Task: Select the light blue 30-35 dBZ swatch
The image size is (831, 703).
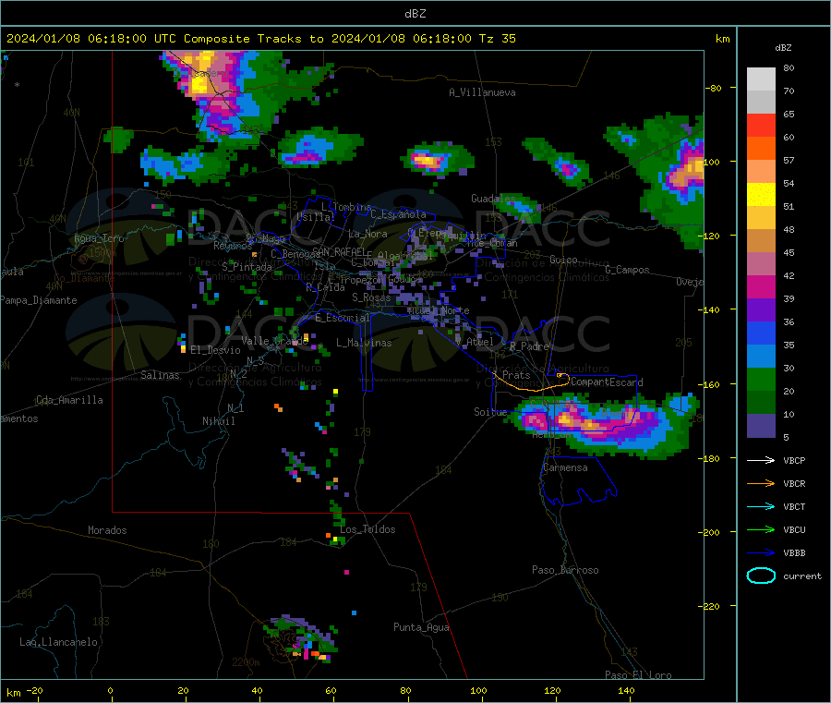Action: point(761,357)
